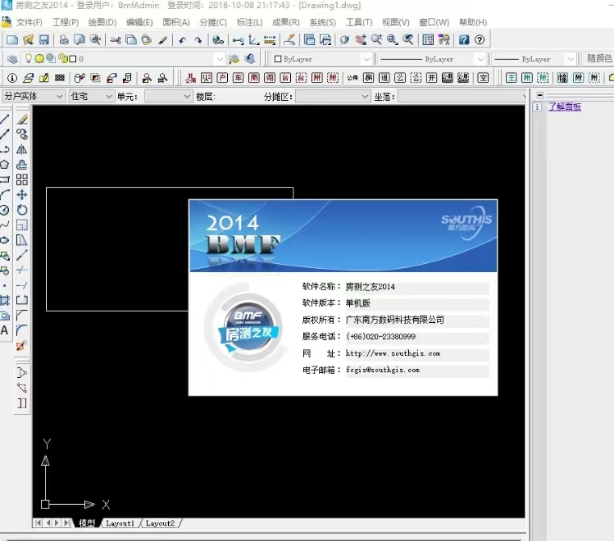Open the 坐落 dropdown field
The height and width of the screenshot is (541, 614).
(462, 96)
